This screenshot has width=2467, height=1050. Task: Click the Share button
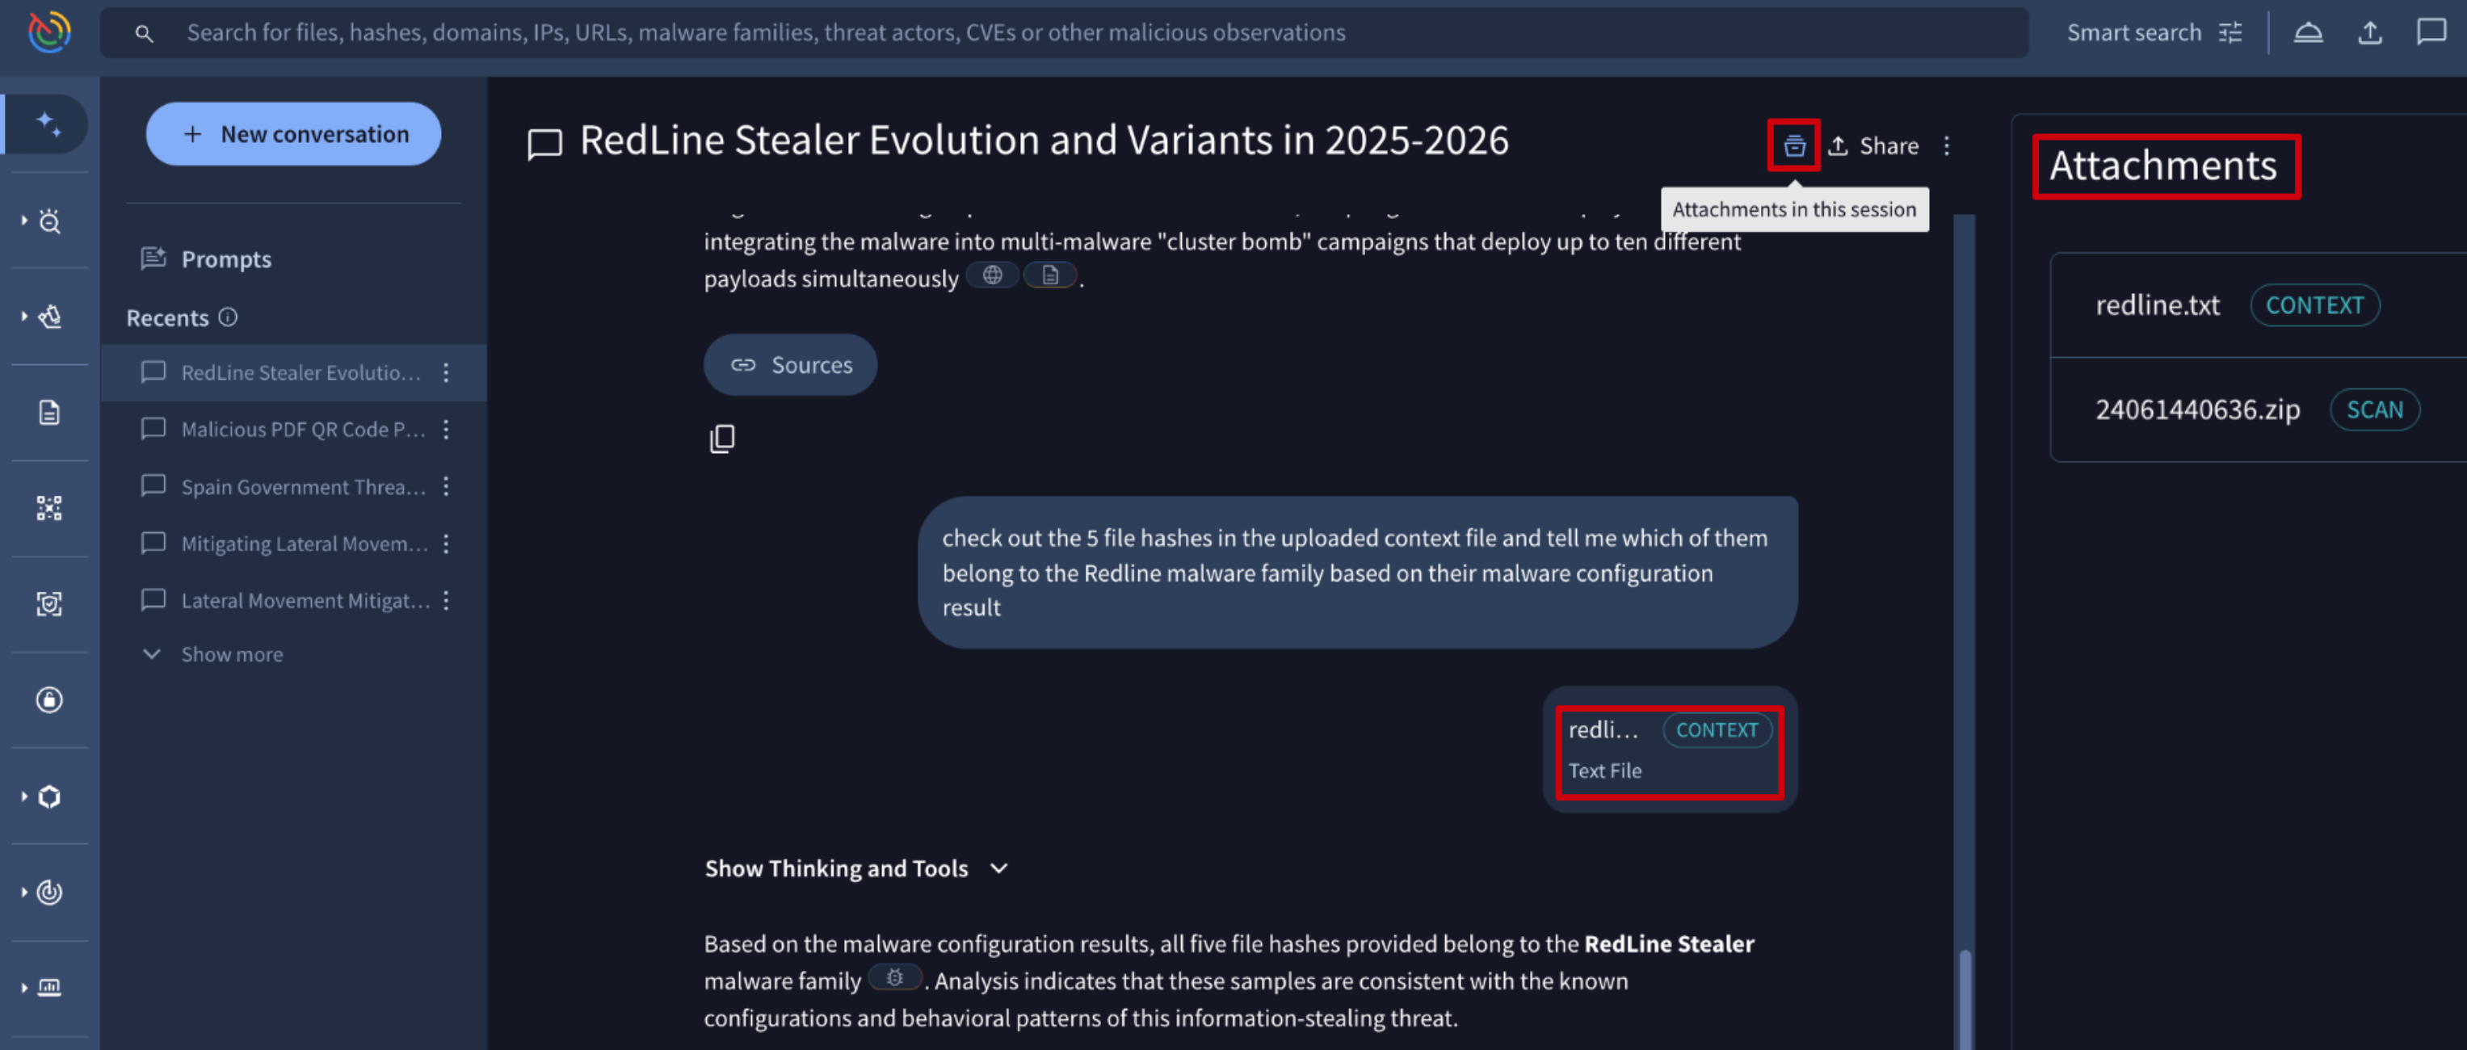[x=1873, y=145]
